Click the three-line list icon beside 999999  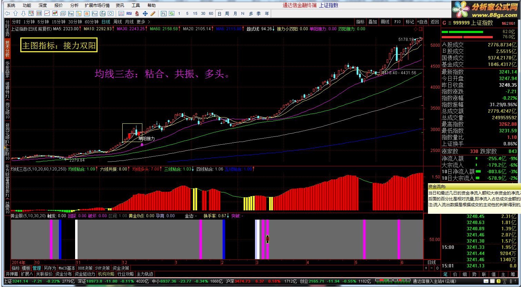tap(450, 23)
